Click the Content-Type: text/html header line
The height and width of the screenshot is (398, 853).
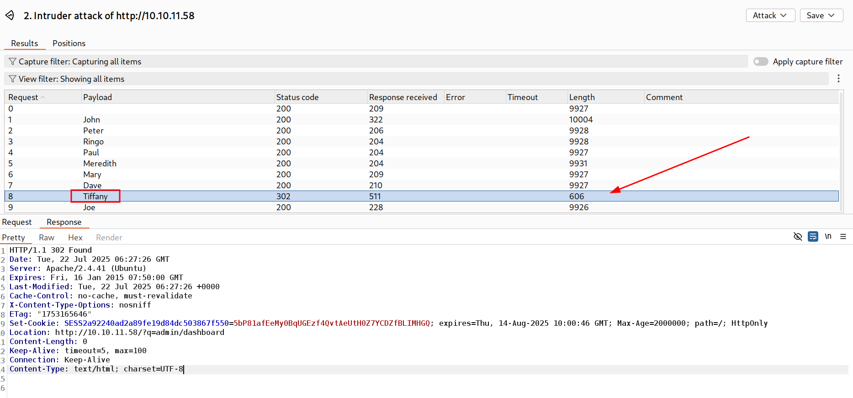[x=96, y=369]
